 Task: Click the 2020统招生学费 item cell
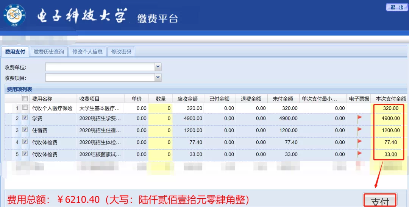100,118
